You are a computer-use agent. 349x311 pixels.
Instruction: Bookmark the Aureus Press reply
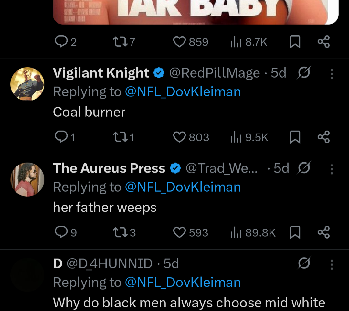(x=295, y=233)
